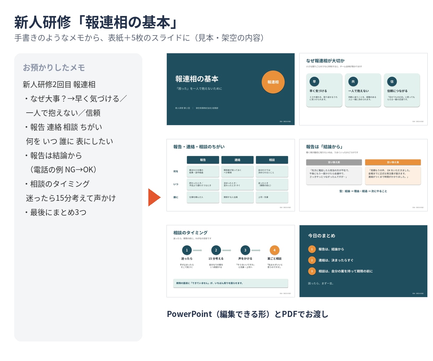Open the 報告は「結論から」 slide thumbnail
The height and width of the screenshot is (361, 433).
(363, 175)
